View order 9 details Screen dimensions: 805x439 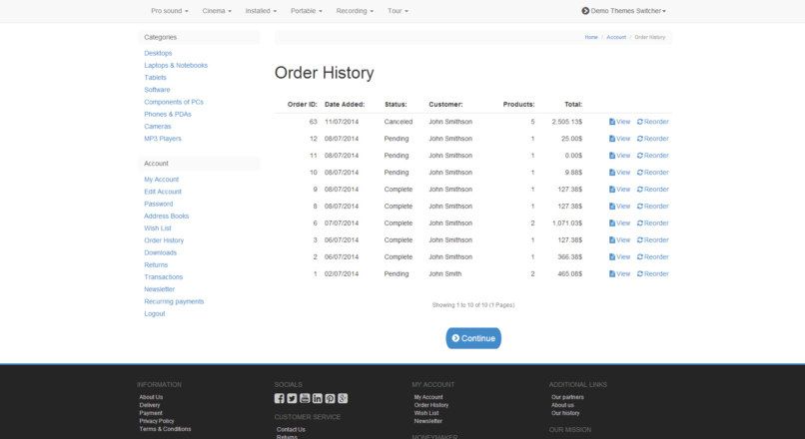[x=619, y=190]
